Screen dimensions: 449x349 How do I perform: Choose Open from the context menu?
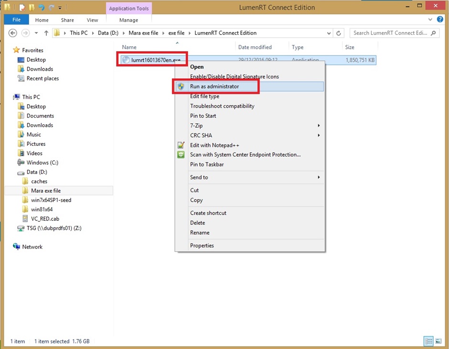coord(197,66)
